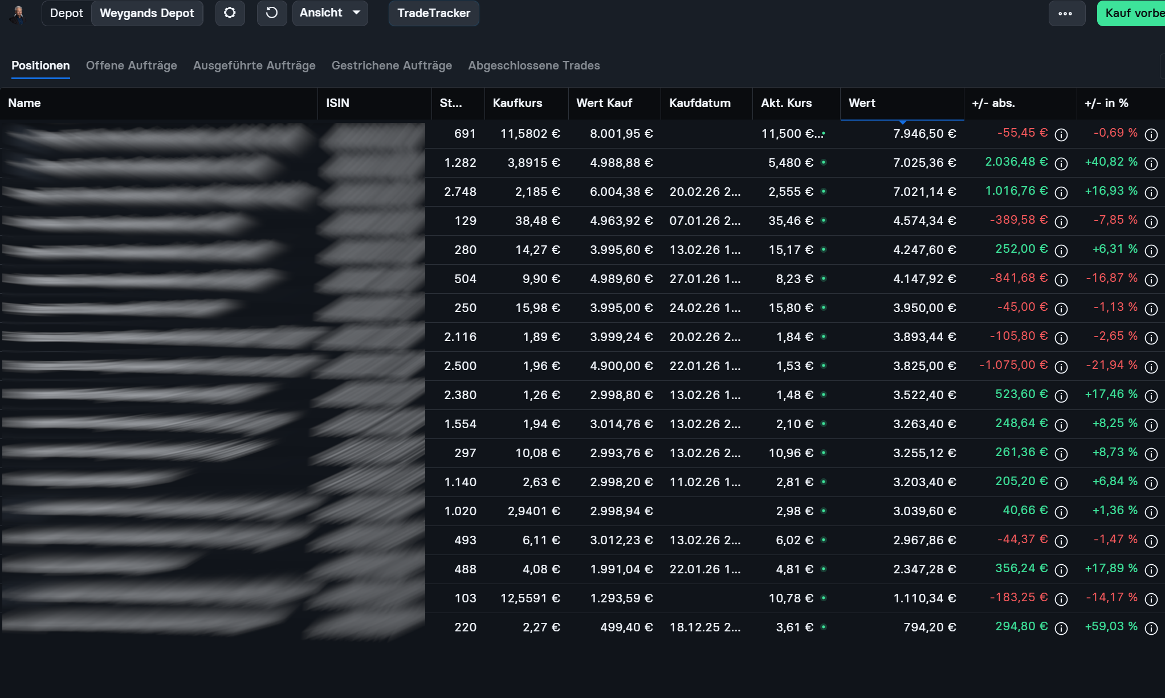The image size is (1165, 698).
Task: Click the user avatar icon
Action: pos(18,14)
